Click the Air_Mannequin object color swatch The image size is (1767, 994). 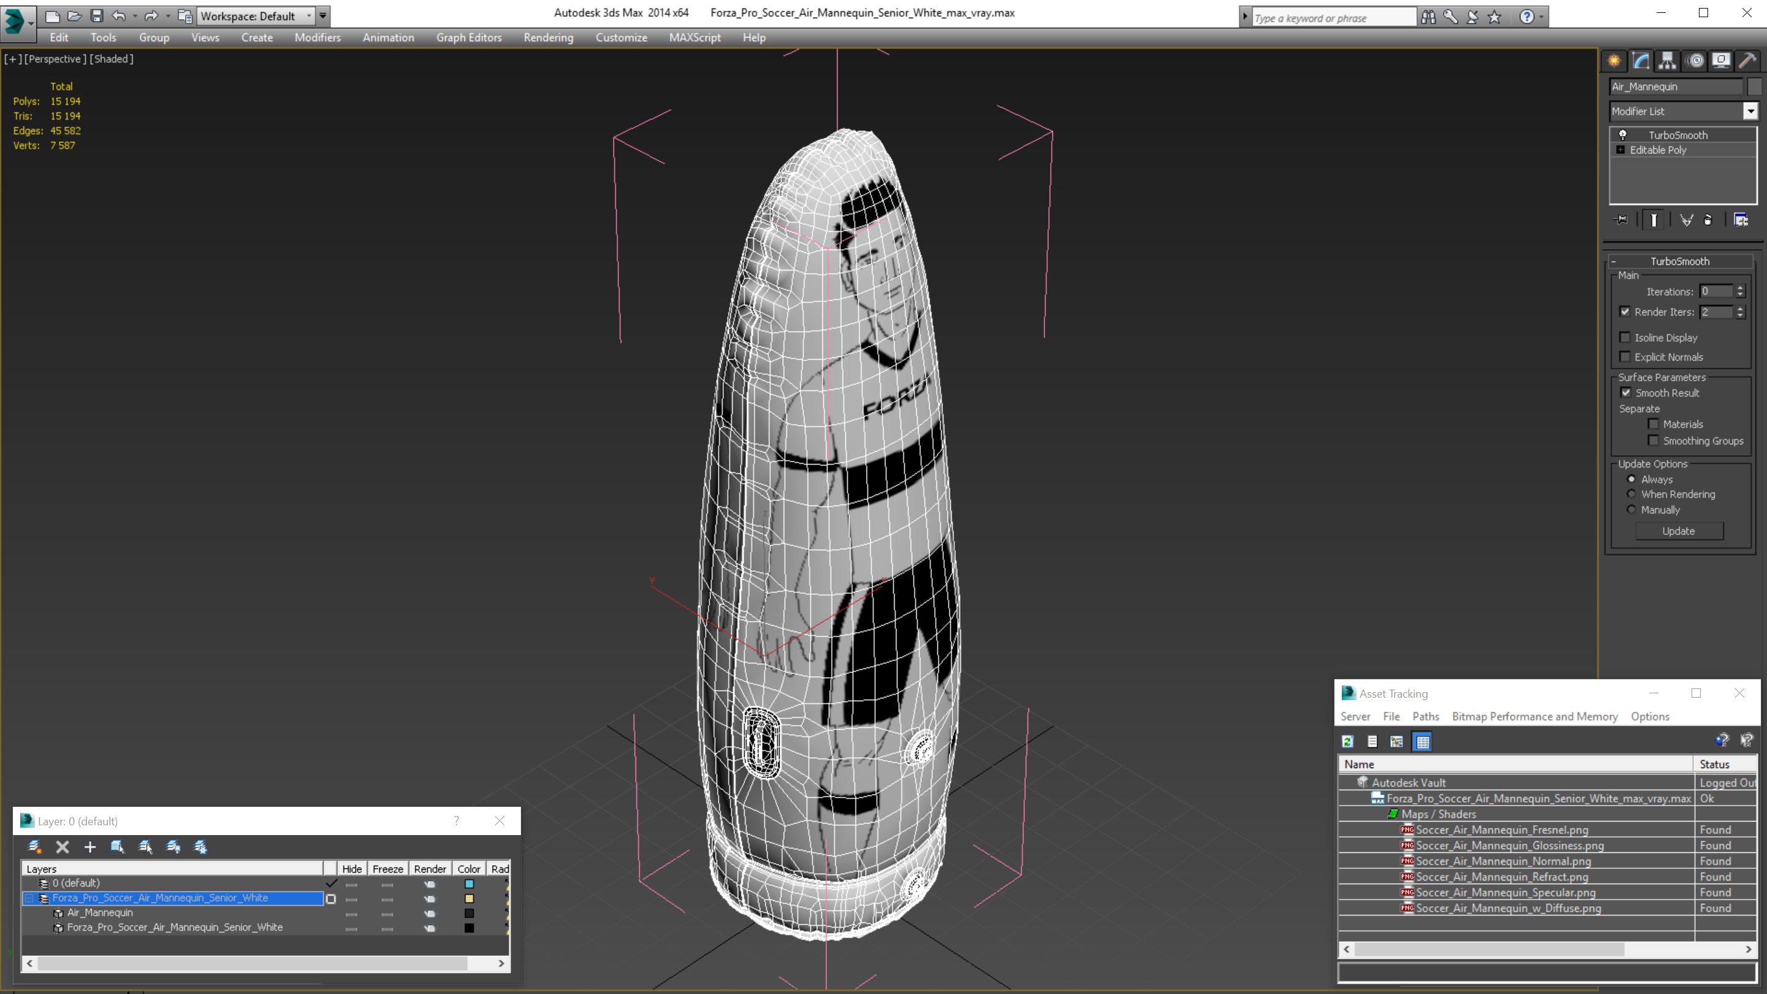[469, 913]
